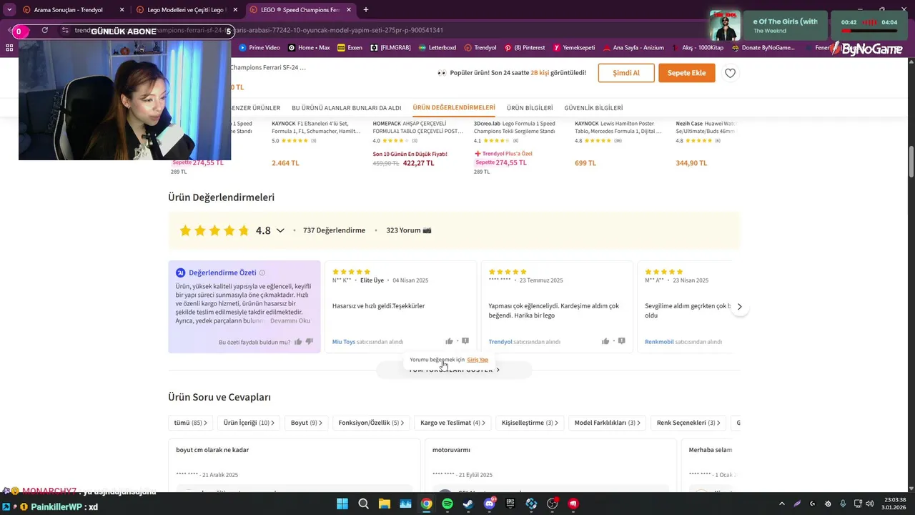915x515 pixels.
Task: Open 'Güvenlik Bilgileri' section tab
Action: coord(593,108)
